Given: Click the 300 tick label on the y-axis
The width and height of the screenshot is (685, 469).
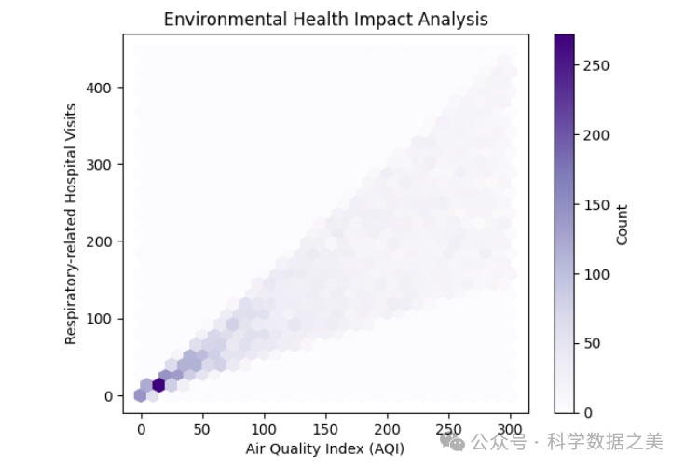Looking at the screenshot, I should [x=102, y=165].
